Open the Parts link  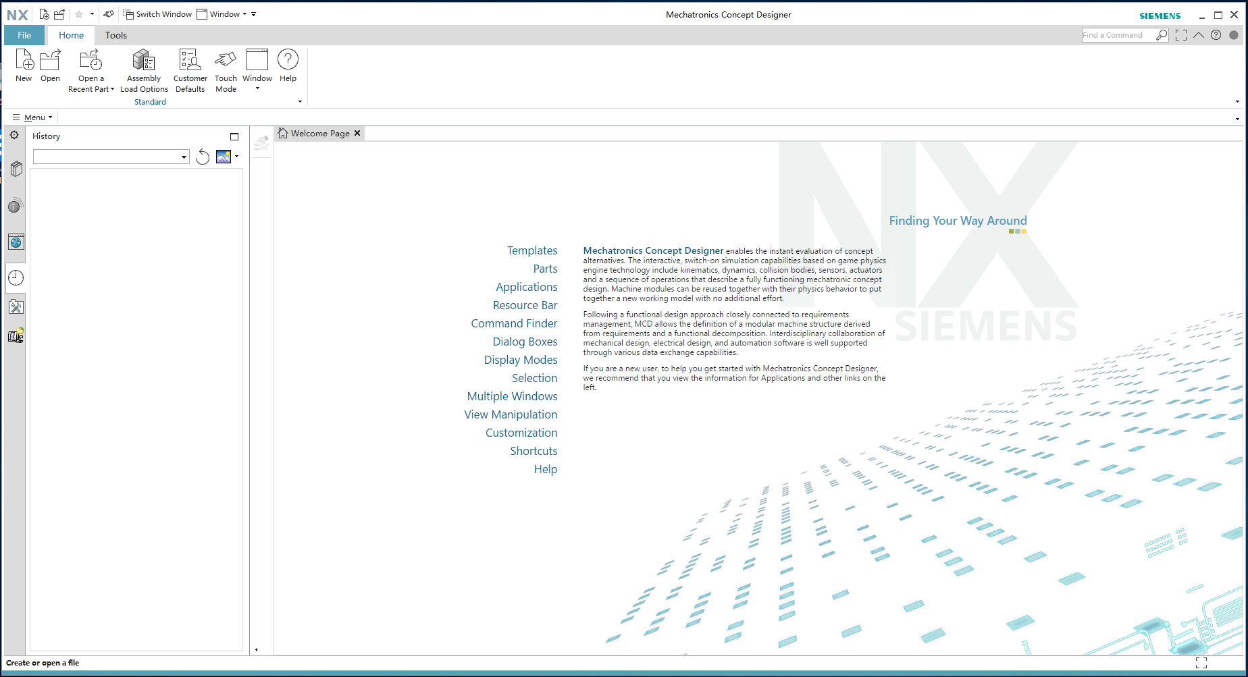click(545, 269)
